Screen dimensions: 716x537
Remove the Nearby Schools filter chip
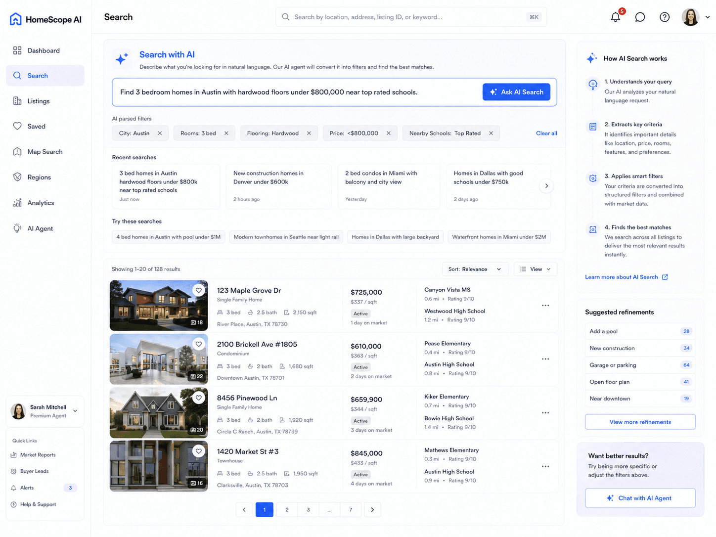pyautogui.click(x=491, y=133)
